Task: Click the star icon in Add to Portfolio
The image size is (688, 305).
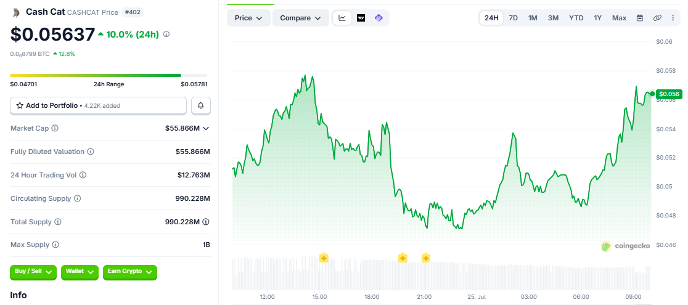Action: click(x=20, y=105)
